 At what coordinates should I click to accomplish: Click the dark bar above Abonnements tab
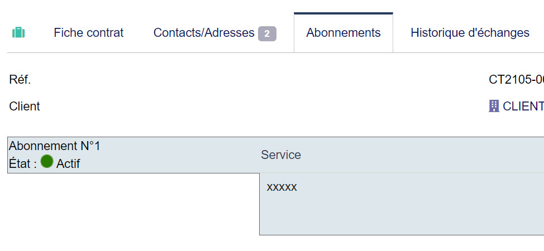(x=343, y=13)
